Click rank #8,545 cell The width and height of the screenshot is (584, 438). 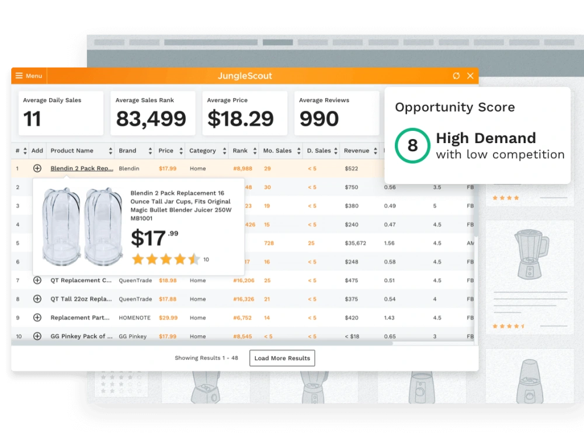[x=242, y=336]
